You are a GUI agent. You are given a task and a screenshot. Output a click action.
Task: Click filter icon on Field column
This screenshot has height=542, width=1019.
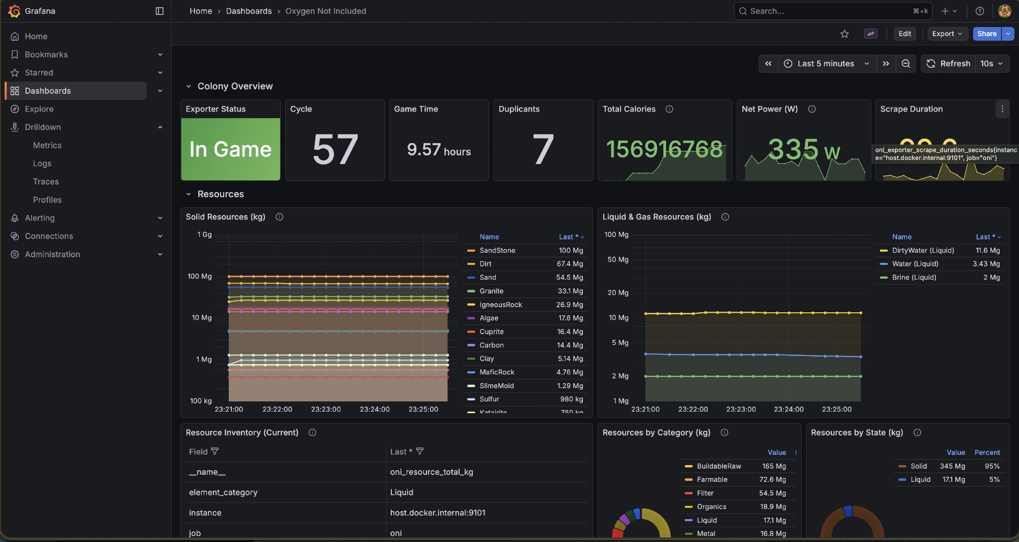pos(215,451)
